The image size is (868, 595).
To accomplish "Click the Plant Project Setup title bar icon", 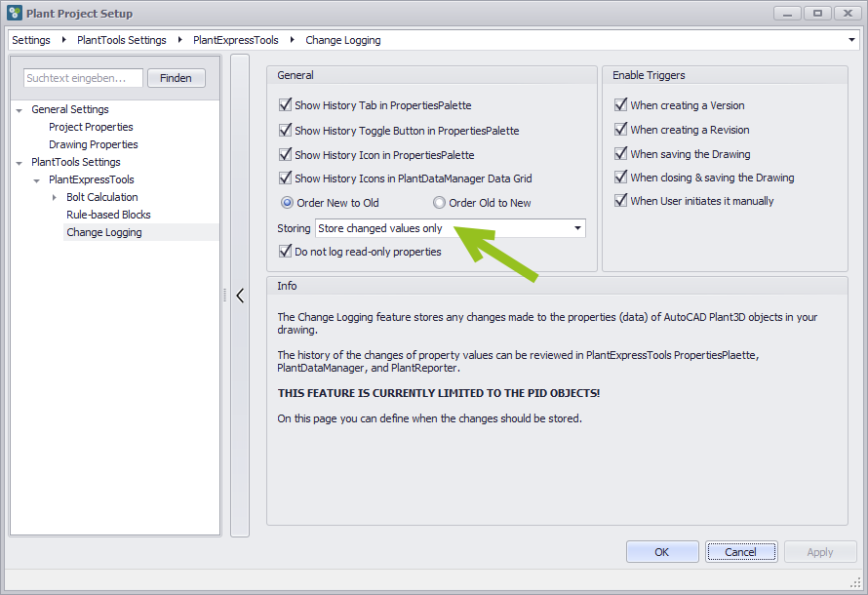I will point(14,14).
